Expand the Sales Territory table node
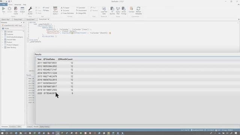 pyautogui.click(x=3, y=48)
